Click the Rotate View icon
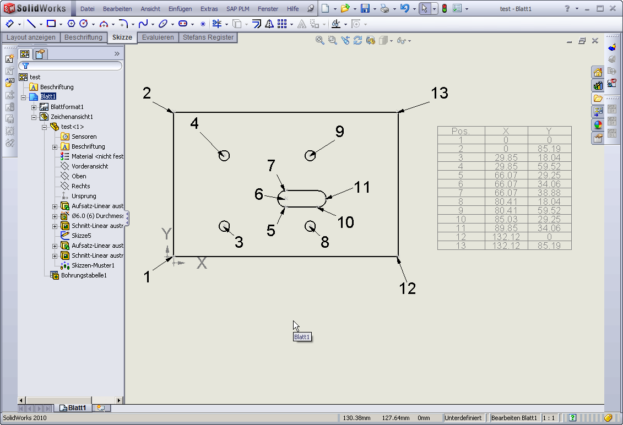 [357, 40]
